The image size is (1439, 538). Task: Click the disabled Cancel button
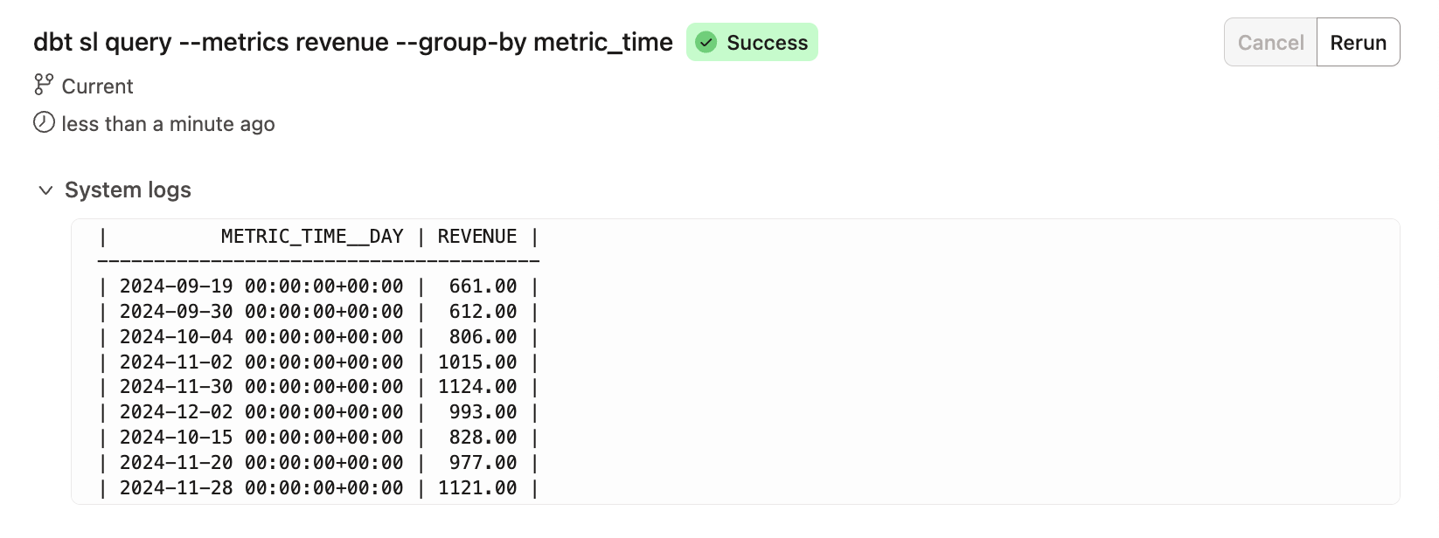tap(1269, 41)
